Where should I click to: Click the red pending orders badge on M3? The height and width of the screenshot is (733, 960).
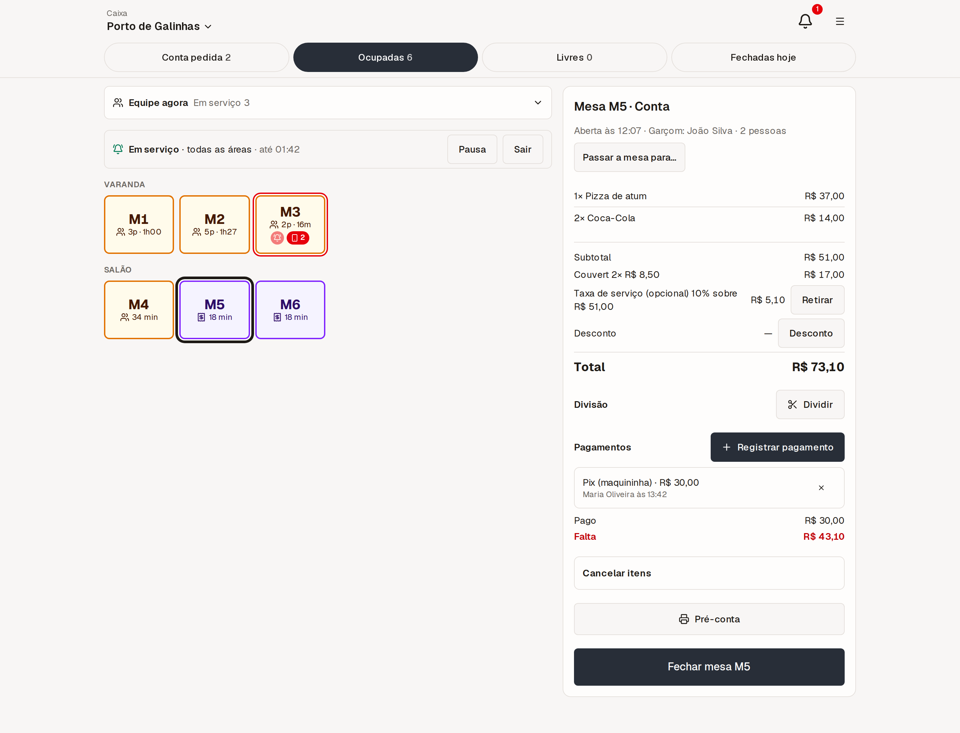pos(298,238)
